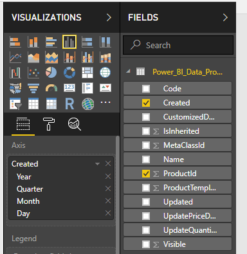Uncheck the ProductId field checkbox
Viewport: 247px width, 254px height.
pos(146,174)
